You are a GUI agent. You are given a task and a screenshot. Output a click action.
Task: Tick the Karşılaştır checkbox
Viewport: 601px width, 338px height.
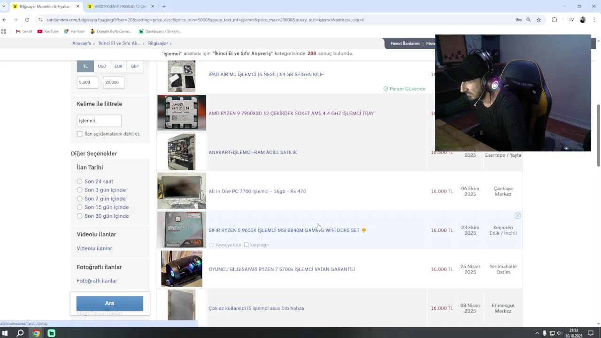[246, 245]
